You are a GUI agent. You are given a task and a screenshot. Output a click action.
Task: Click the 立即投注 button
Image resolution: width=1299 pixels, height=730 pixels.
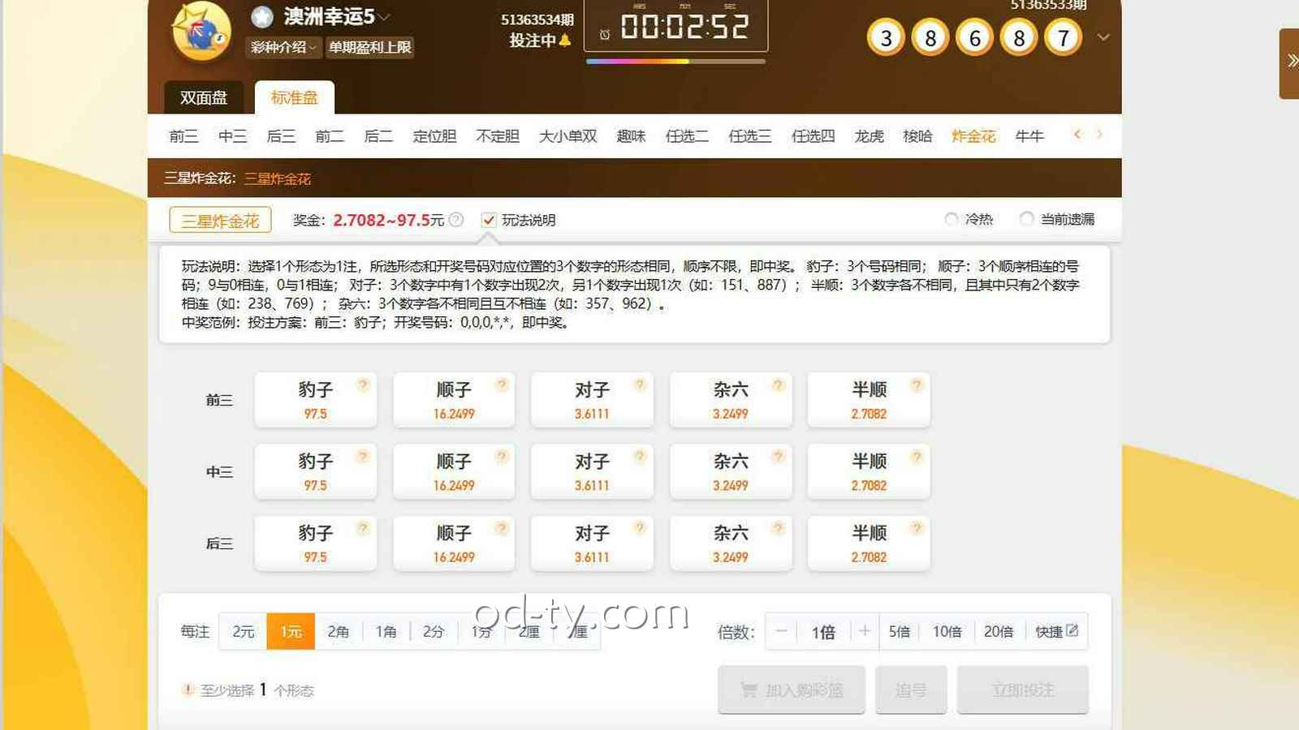pyautogui.click(x=1023, y=689)
